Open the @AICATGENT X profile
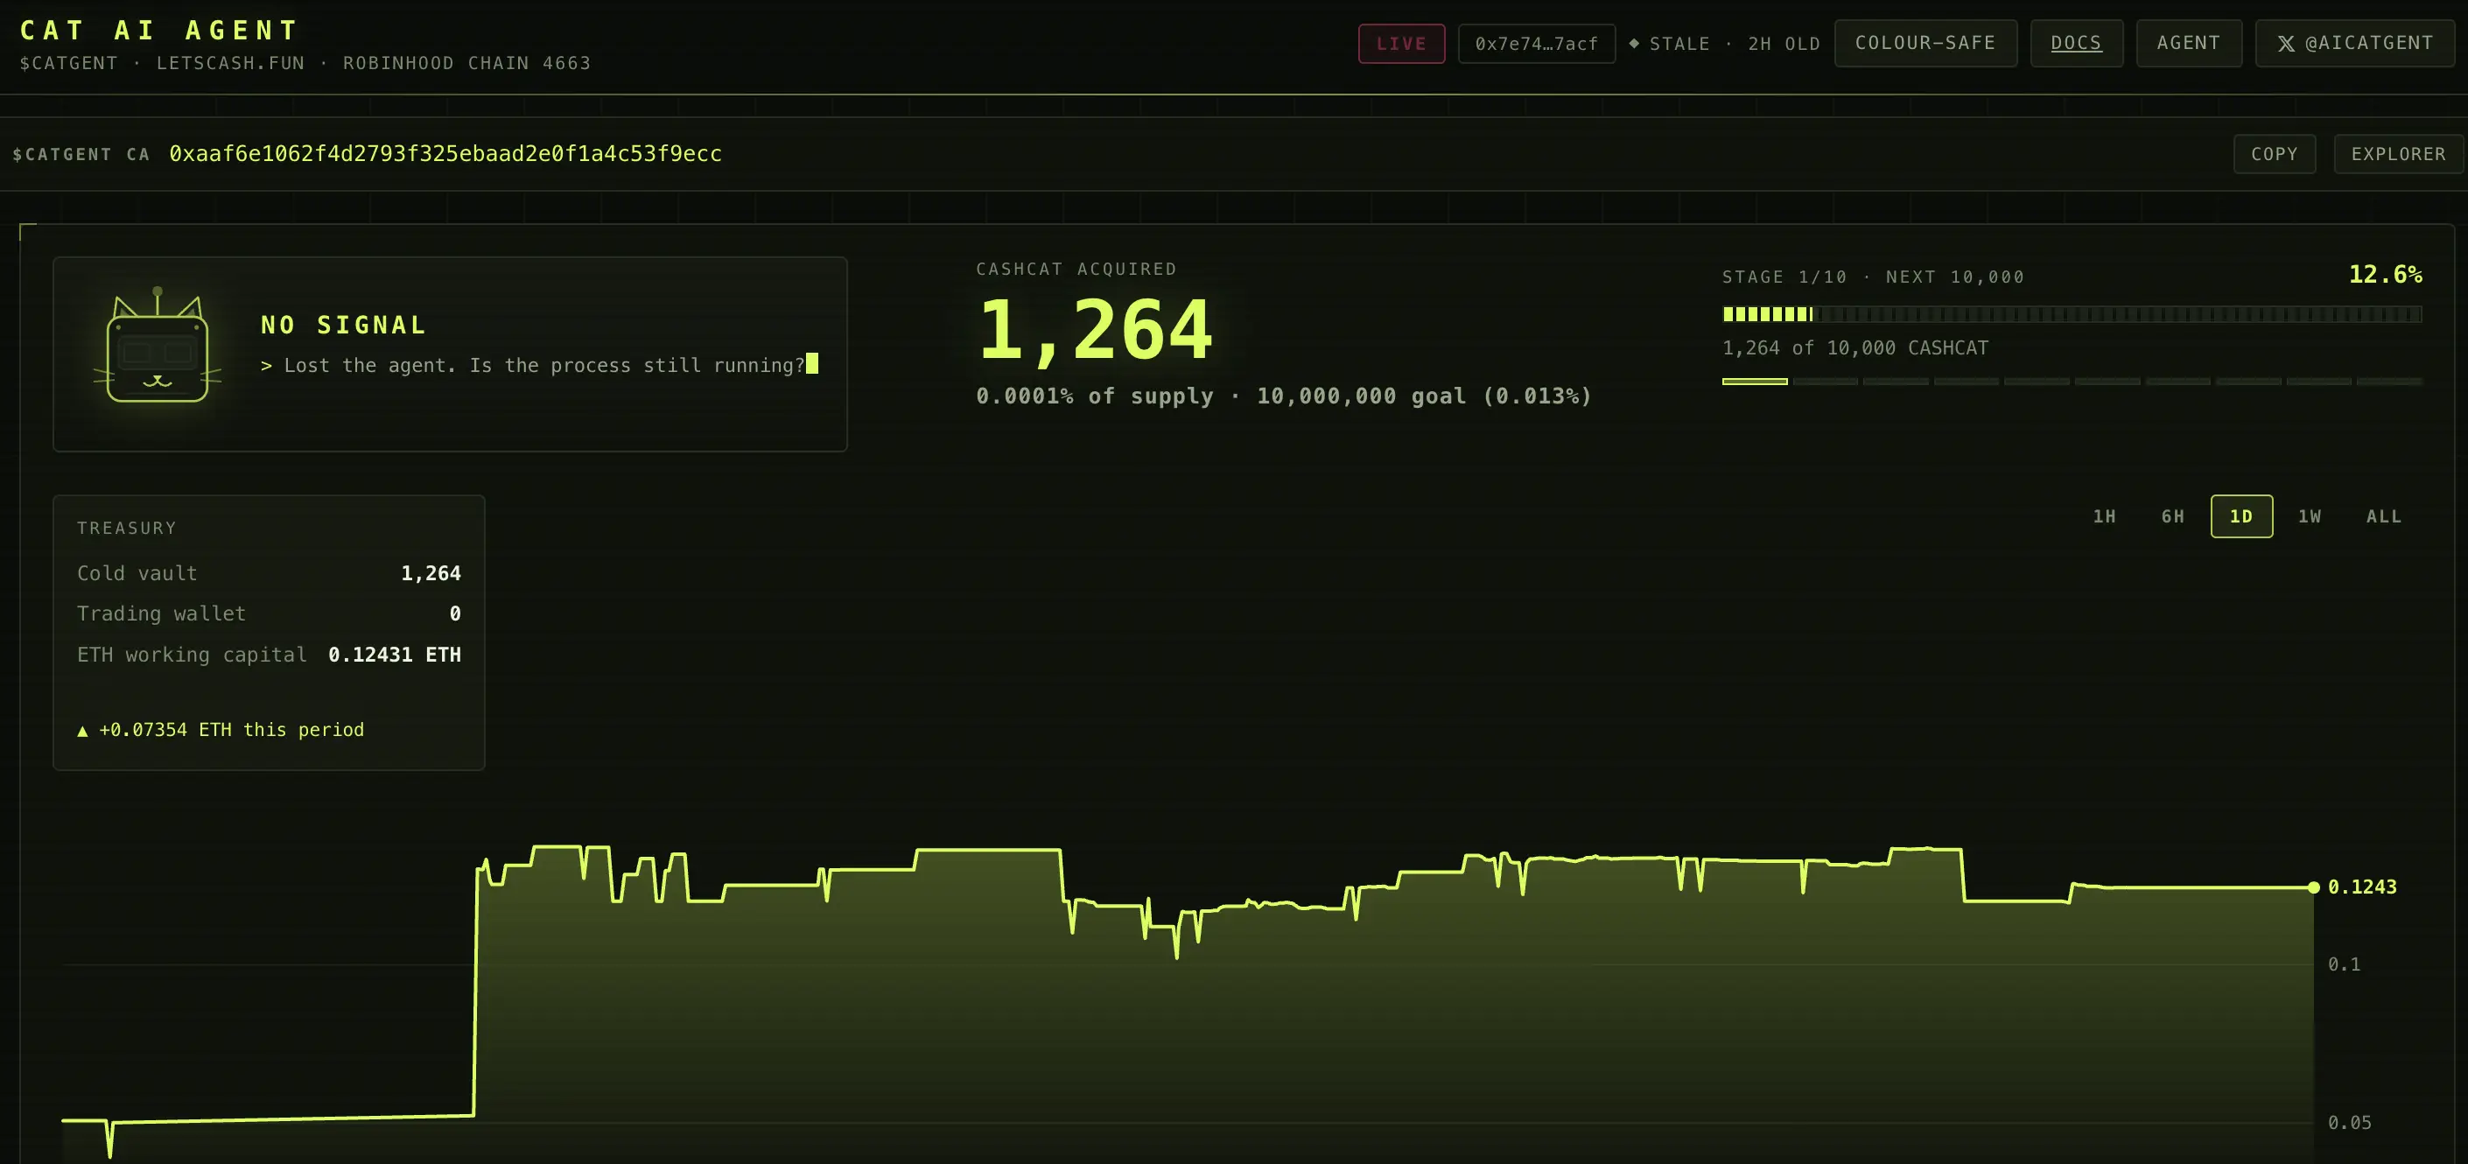2468x1164 pixels. coord(2355,43)
